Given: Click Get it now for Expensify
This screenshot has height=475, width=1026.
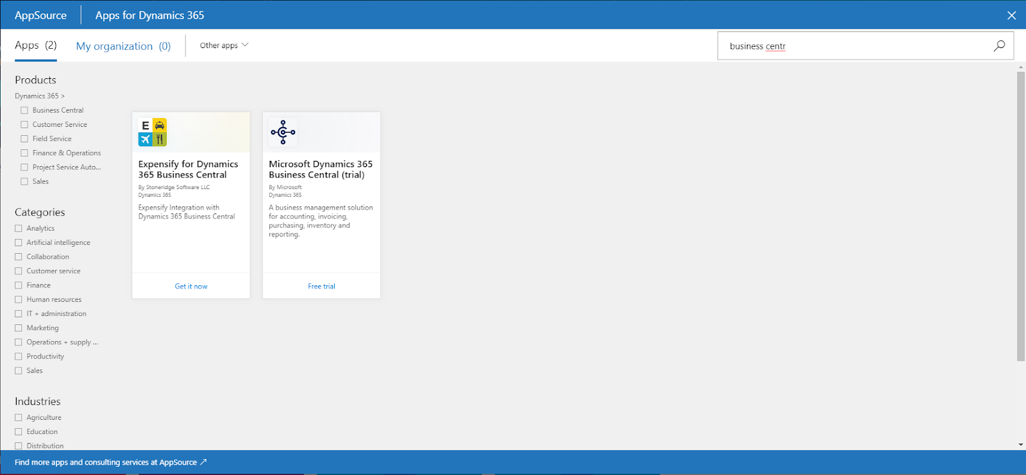Looking at the screenshot, I should point(191,287).
